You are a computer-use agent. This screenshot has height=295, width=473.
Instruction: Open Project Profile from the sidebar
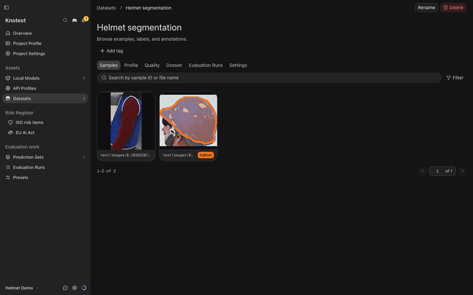[x=45, y=43]
